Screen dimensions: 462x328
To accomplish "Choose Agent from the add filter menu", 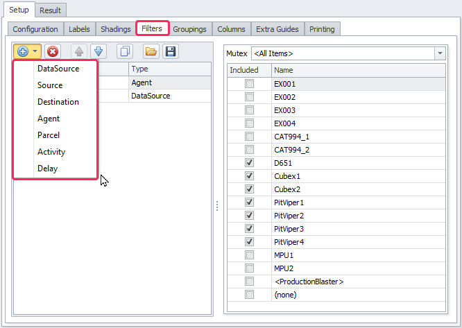I will [x=49, y=119].
